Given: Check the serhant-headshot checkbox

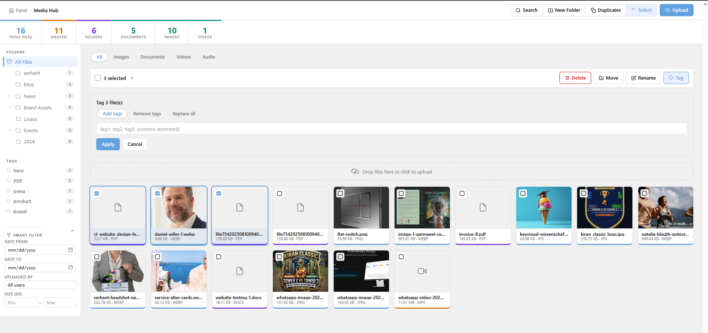Looking at the screenshot, I should (x=97, y=257).
